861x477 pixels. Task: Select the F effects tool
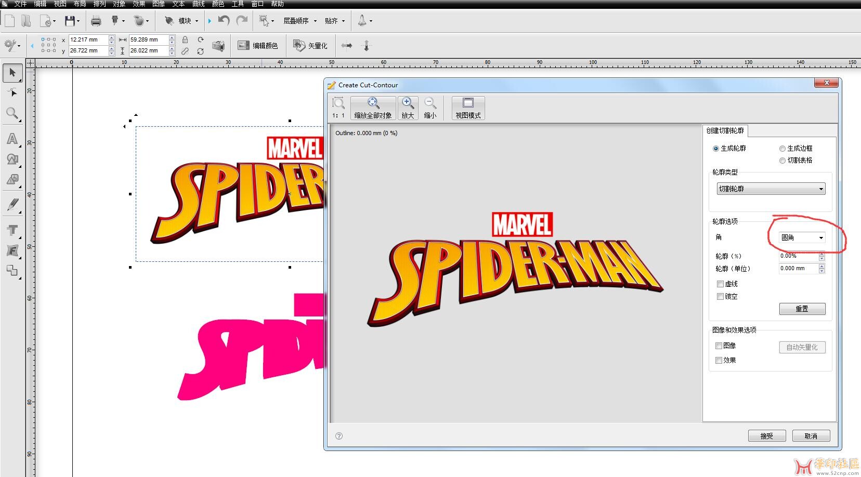(12, 250)
